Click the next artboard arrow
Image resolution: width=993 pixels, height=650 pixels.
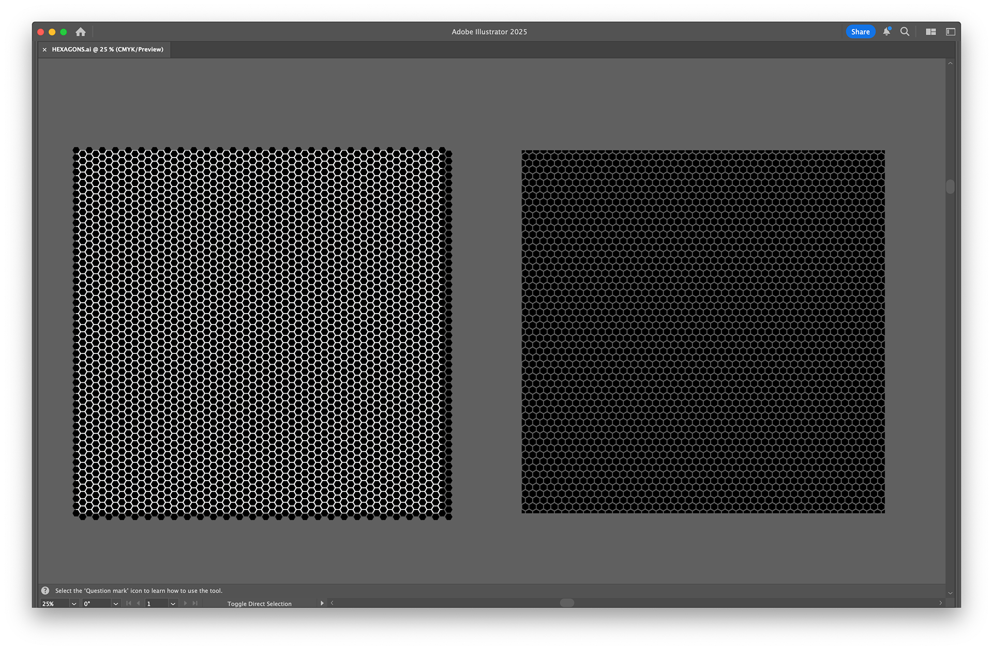[x=185, y=603]
